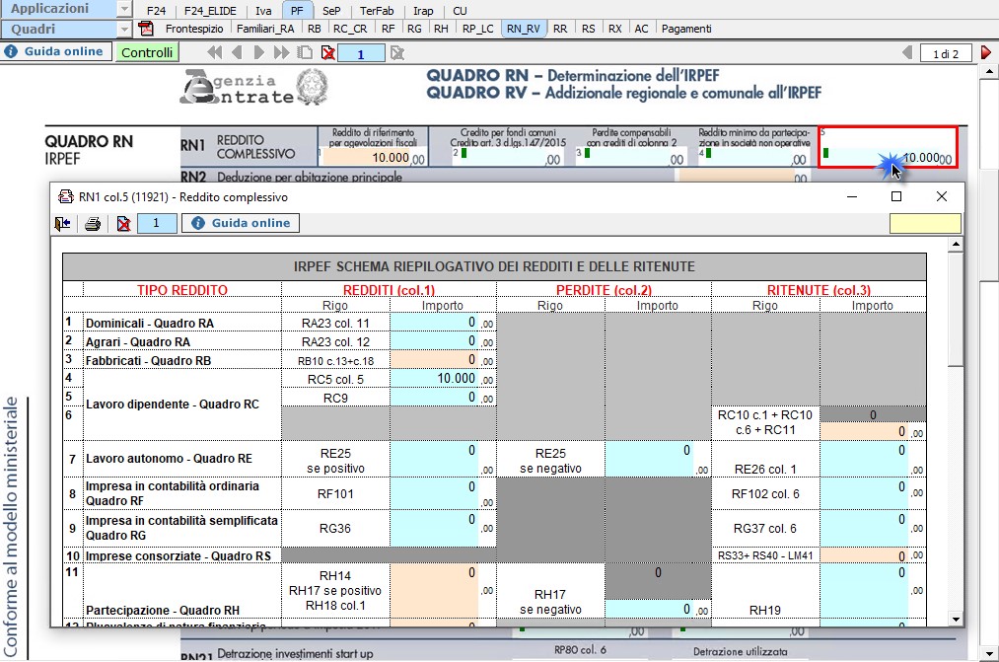Open the Quadri dropdown arrow
The width and height of the screenshot is (999, 662).
click(x=125, y=30)
